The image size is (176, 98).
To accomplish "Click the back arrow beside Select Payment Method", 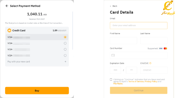I will [7, 6].
